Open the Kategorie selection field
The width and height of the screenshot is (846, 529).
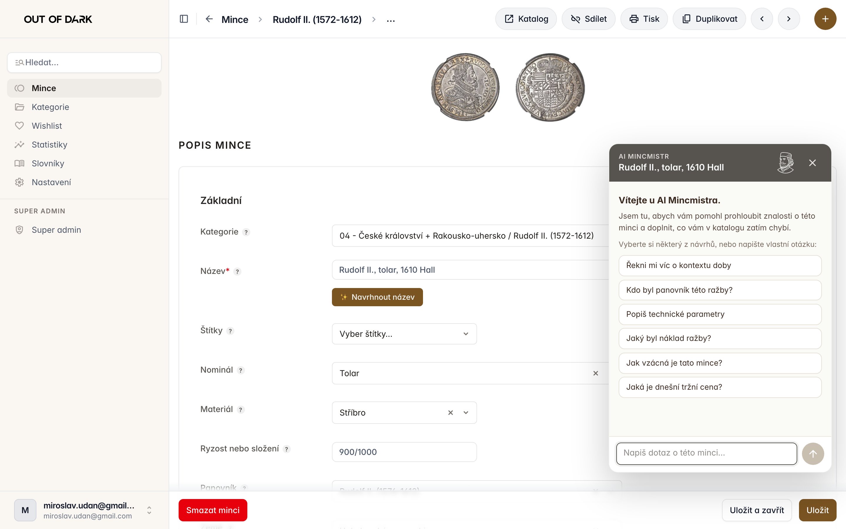point(470,236)
